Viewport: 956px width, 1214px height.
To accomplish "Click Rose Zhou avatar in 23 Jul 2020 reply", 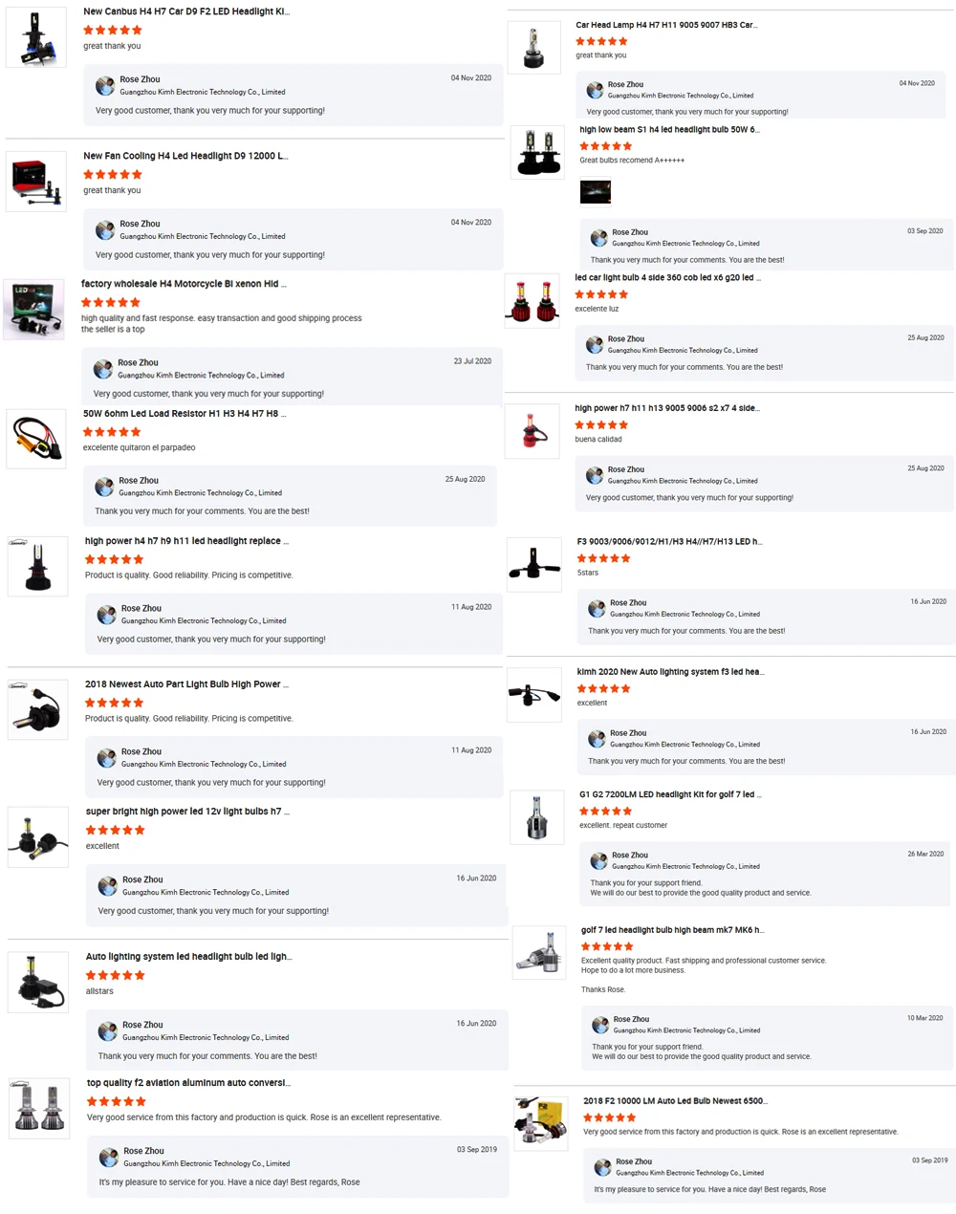I will [x=103, y=369].
